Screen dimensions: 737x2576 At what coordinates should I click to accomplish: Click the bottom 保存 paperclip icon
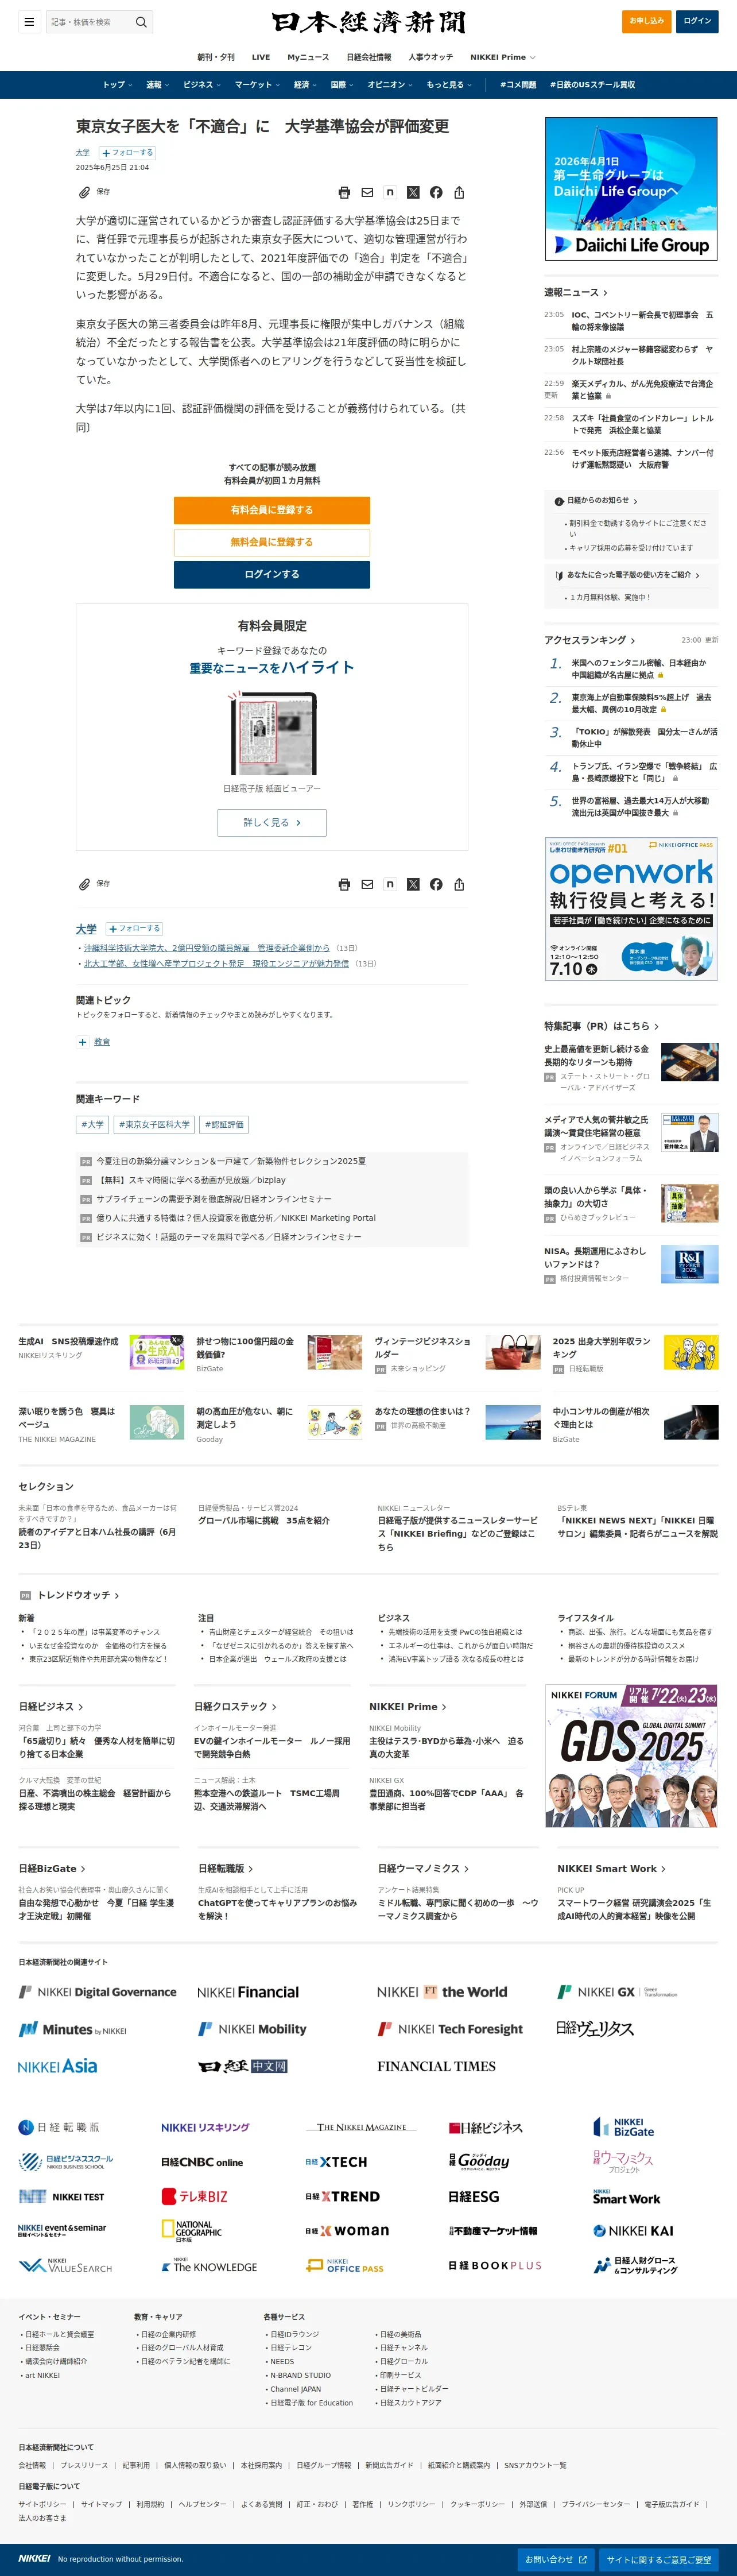[x=85, y=884]
